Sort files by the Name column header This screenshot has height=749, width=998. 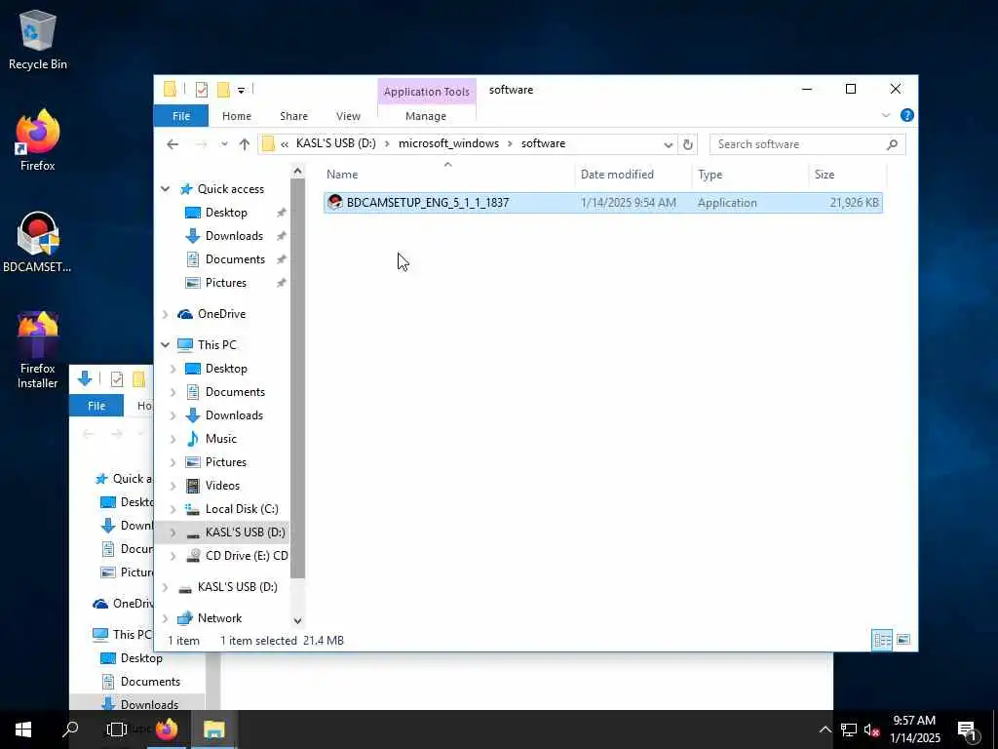coord(448,175)
